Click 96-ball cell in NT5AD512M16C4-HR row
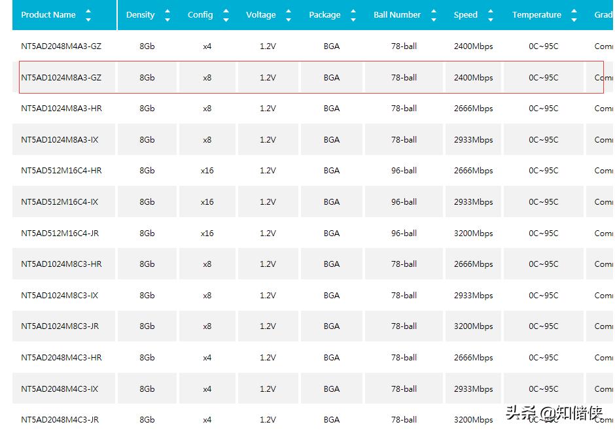Image resolution: width=615 pixels, height=433 pixels. click(x=404, y=171)
